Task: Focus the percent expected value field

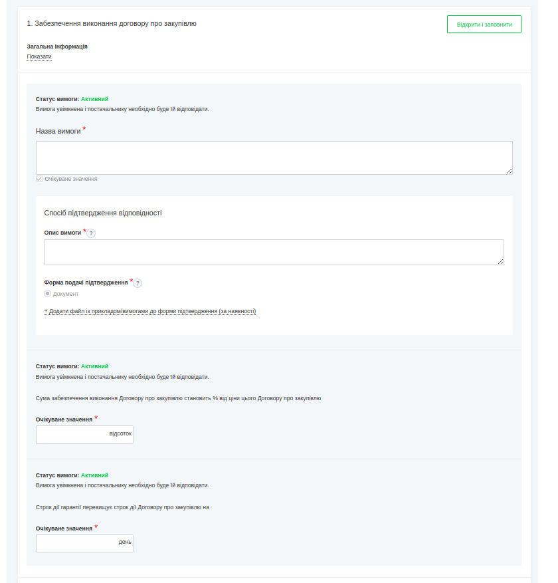Action: [72, 435]
